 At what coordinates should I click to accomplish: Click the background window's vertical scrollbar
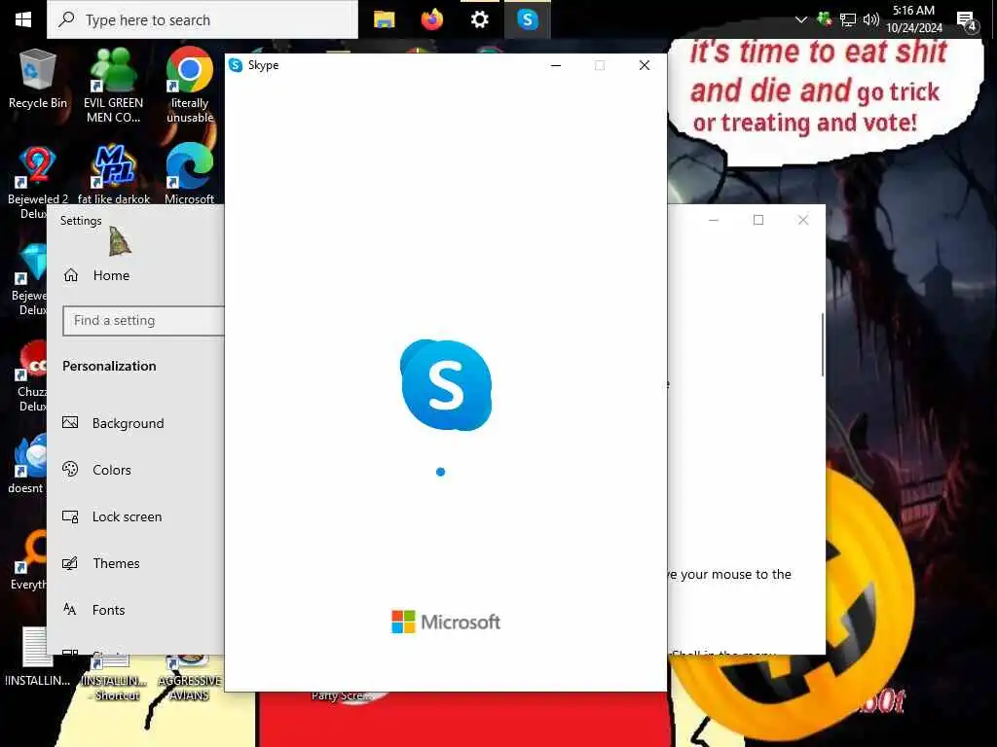(822, 344)
